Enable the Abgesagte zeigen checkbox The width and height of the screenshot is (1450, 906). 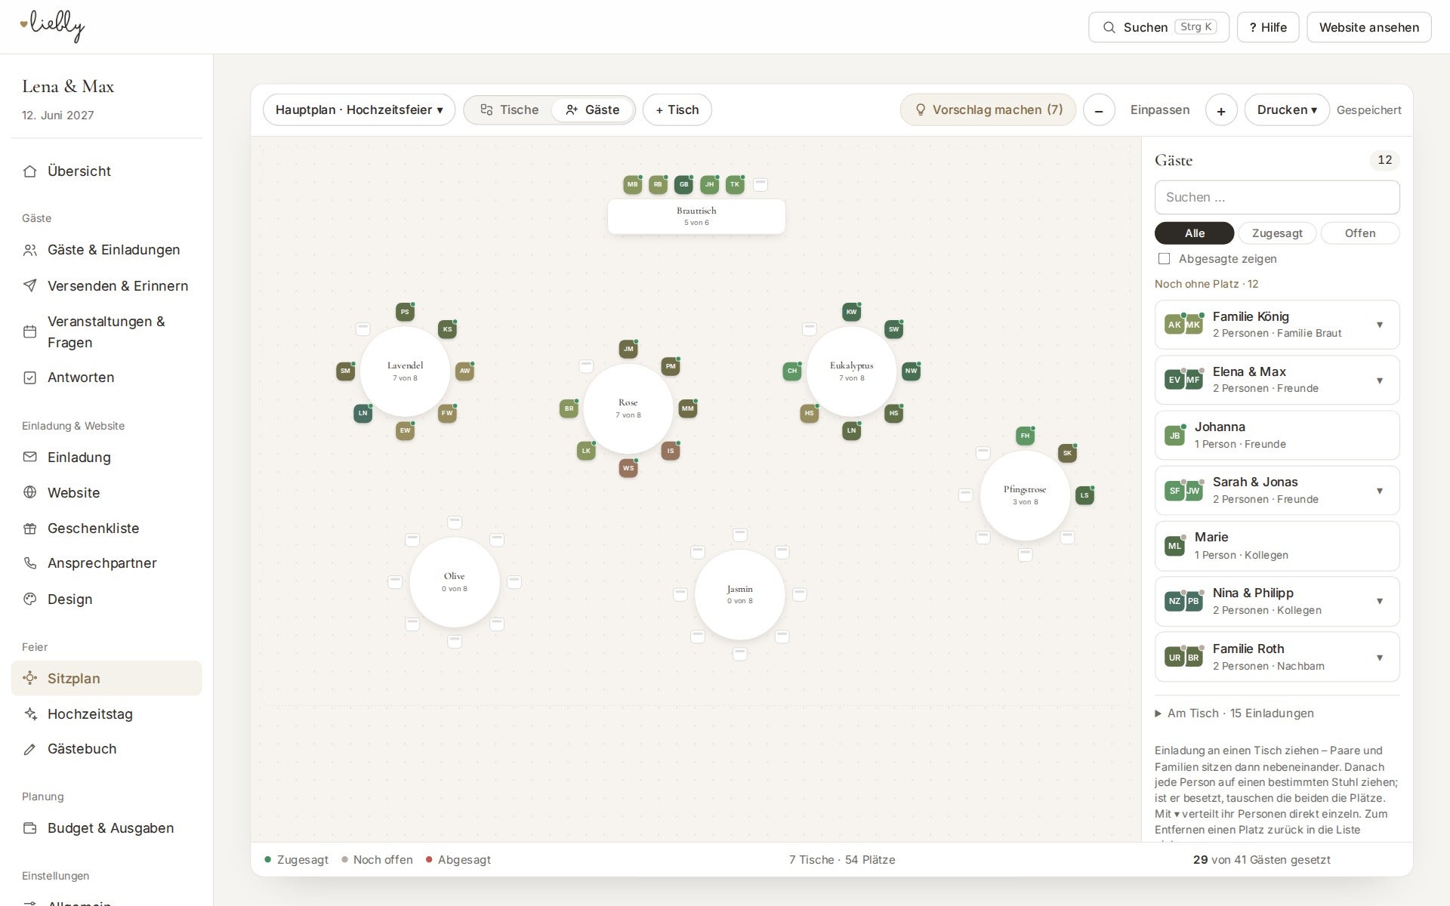tap(1164, 259)
